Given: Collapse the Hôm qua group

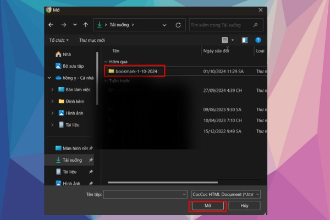Looking at the screenshot, I should click(x=106, y=62).
